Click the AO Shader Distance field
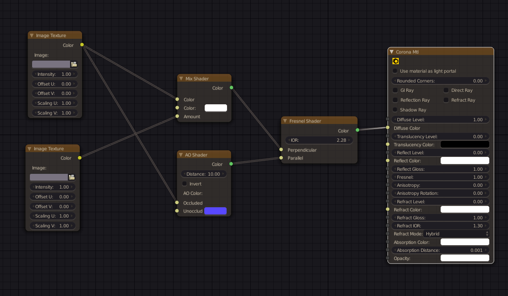Viewport: 508px width, 296px height. (203, 174)
